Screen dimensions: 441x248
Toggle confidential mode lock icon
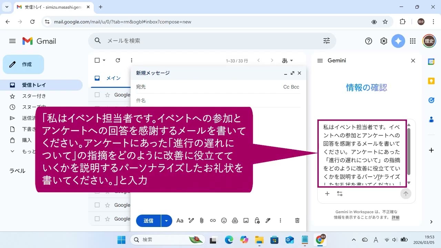pyautogui.click(x=257, y=220)
